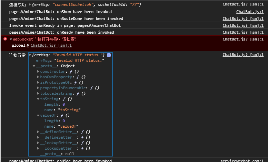
Task: Open ChatBot.js link after global @ in stack trace
Action: [51, 45]
